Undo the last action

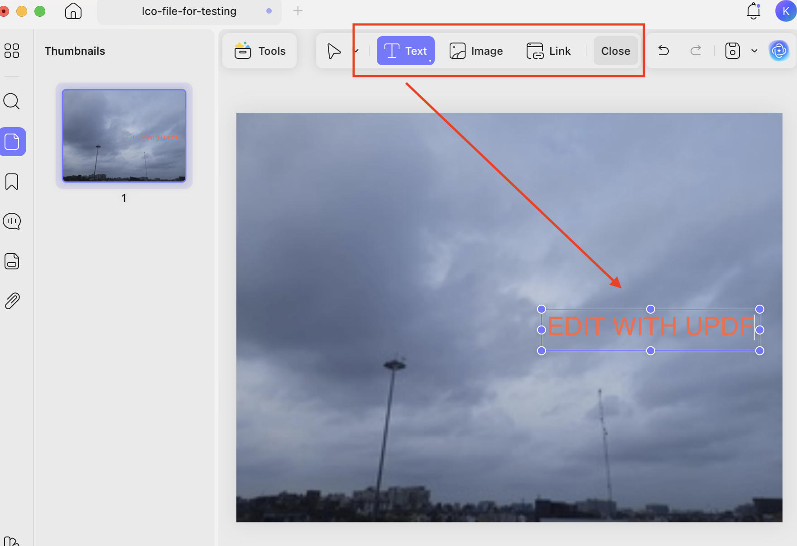(663, 50)
